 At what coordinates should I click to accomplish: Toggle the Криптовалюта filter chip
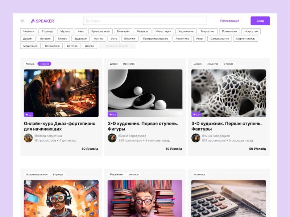(x=101, y=31)
